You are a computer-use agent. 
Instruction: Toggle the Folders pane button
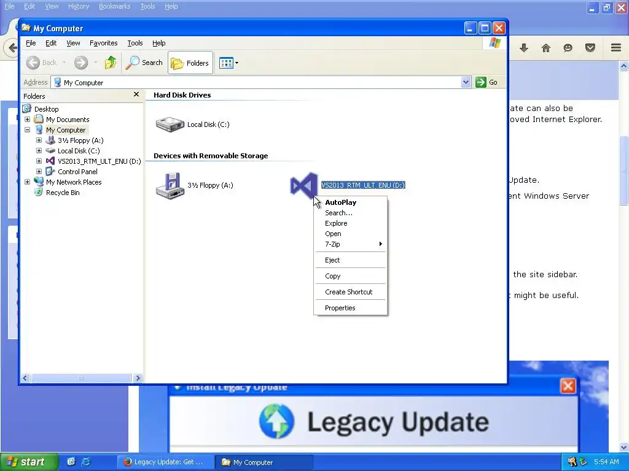190,63
